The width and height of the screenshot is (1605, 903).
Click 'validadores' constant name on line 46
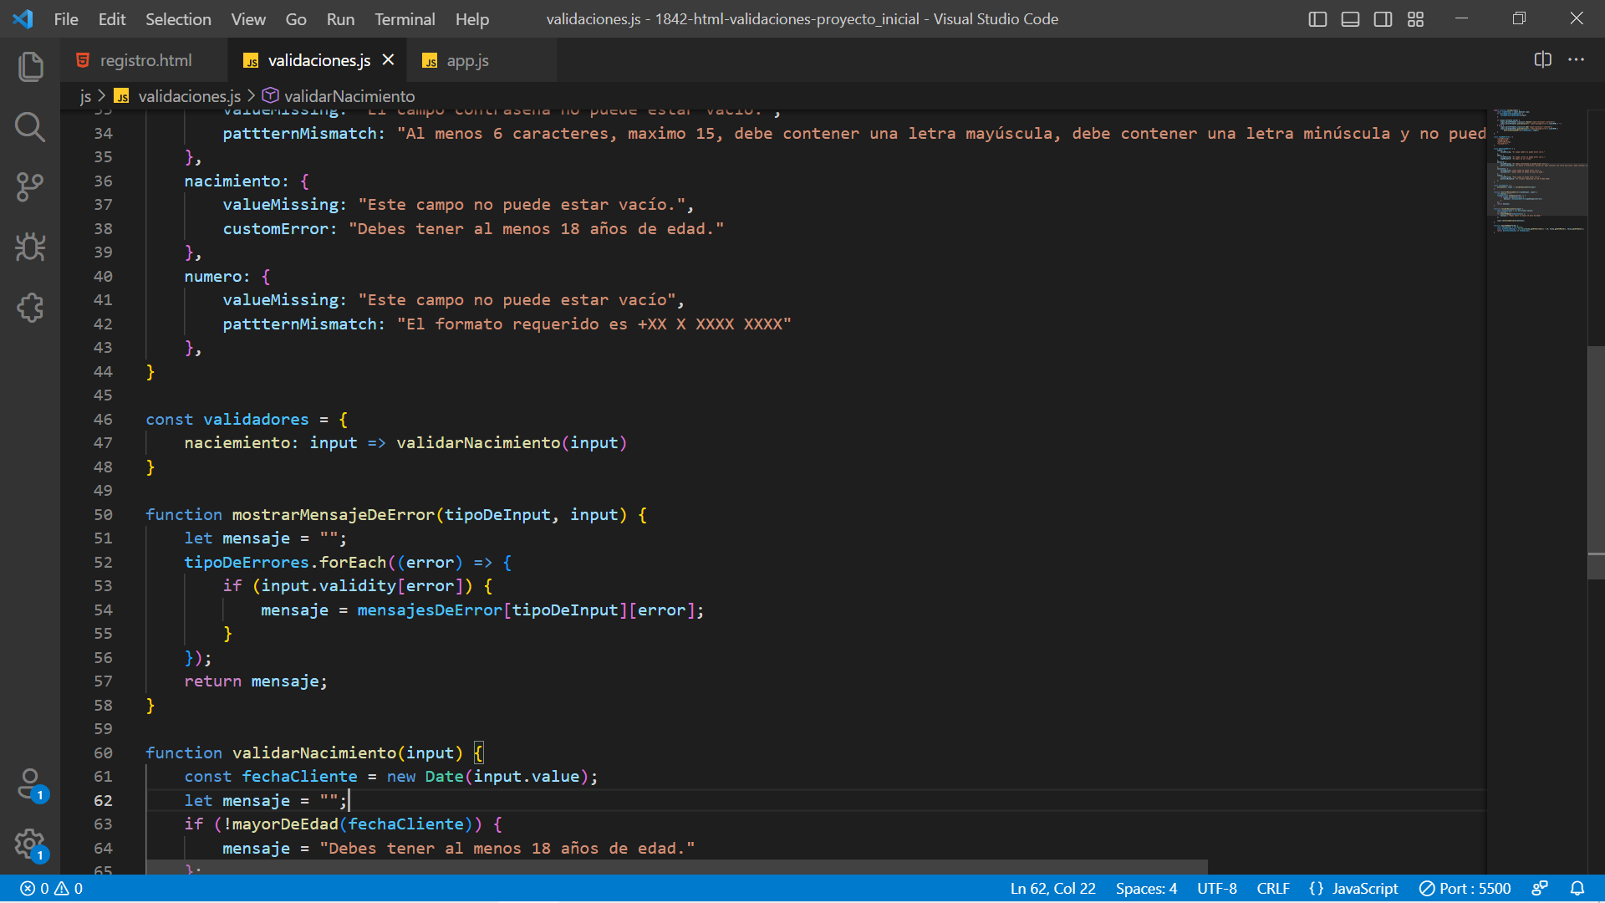[256, 420]
